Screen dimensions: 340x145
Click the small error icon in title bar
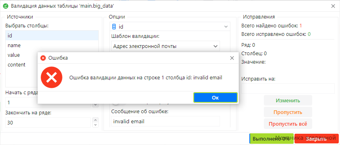[x=44, y=58]
